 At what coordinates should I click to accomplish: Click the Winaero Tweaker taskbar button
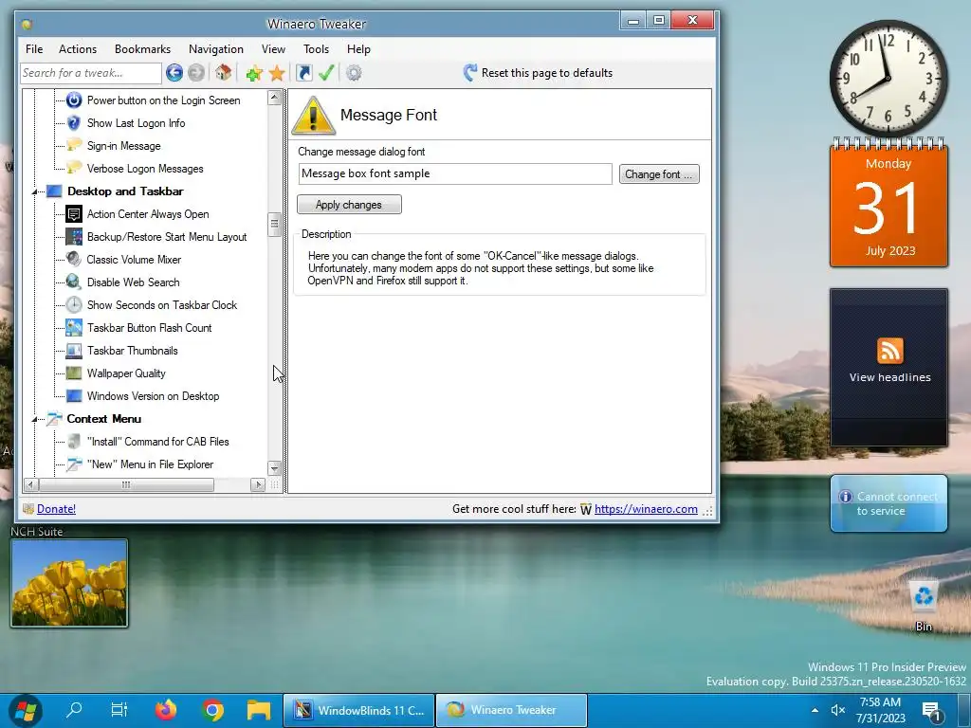click(x=511, y=710)
